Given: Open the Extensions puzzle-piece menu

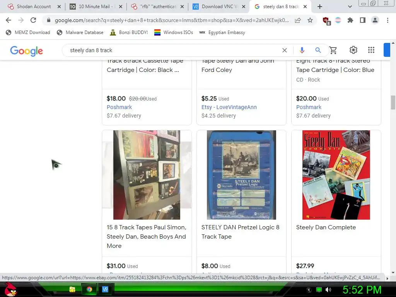Looking at the screenshot, I should pyautogui.click(x=350, y=20).
